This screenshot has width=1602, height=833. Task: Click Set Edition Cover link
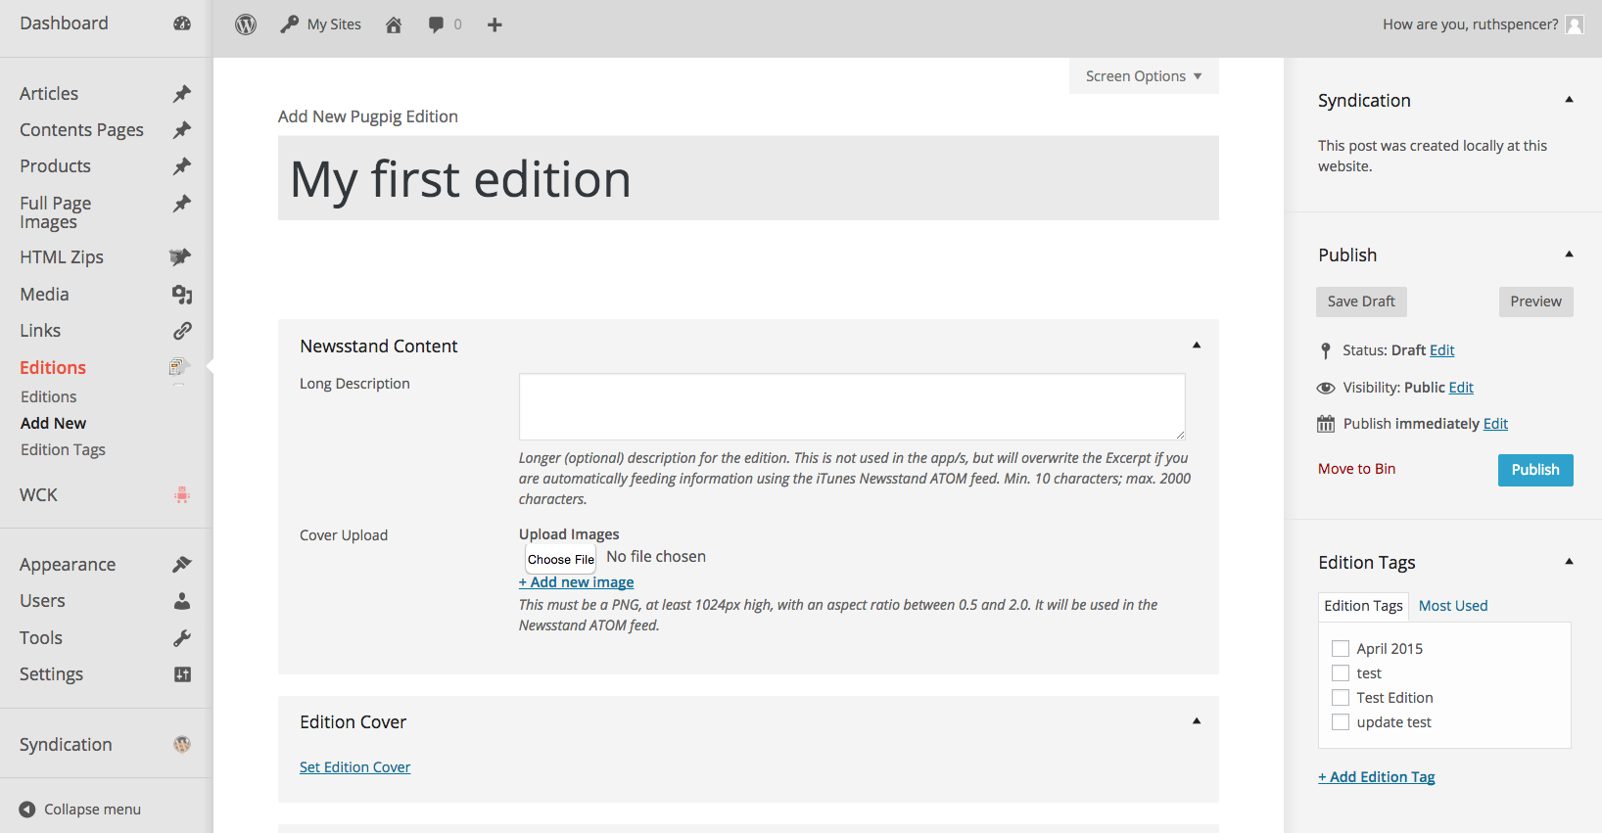[x=354, y=767]
